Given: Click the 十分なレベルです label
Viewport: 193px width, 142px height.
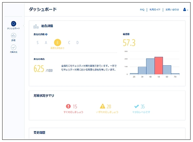Looking at the screenshot, I should click(x=141, y=112).
